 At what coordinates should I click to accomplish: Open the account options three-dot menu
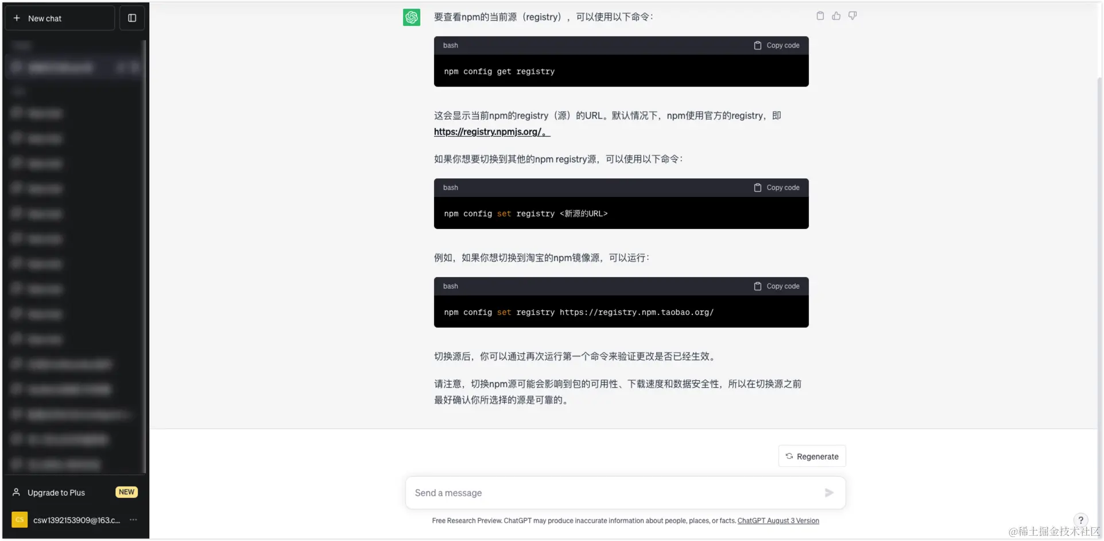pos(133,520)
